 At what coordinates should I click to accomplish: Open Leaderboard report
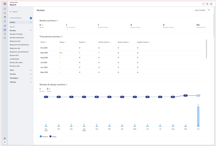(14, 59)
